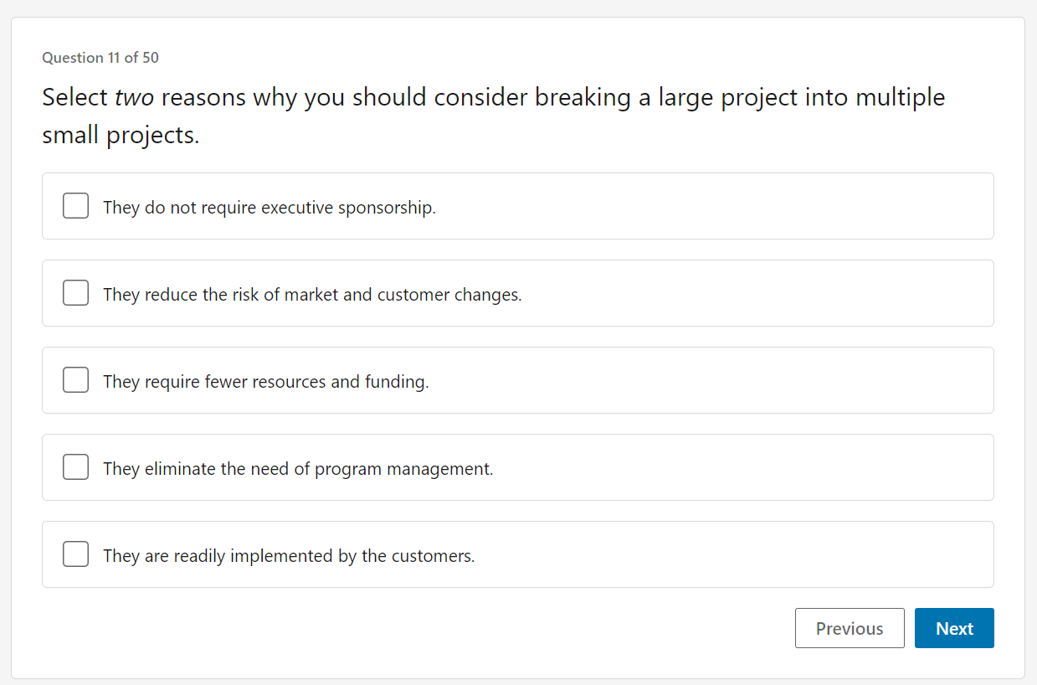The width and height of the screenshot is (1037, 685).
Task: Select the checkbox for eliminating program management
Action: point(75,467)
